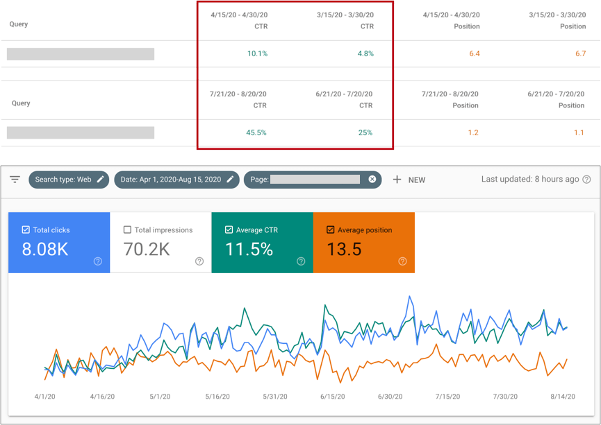Click the redacted query in the second table row

tap(81, 132)
